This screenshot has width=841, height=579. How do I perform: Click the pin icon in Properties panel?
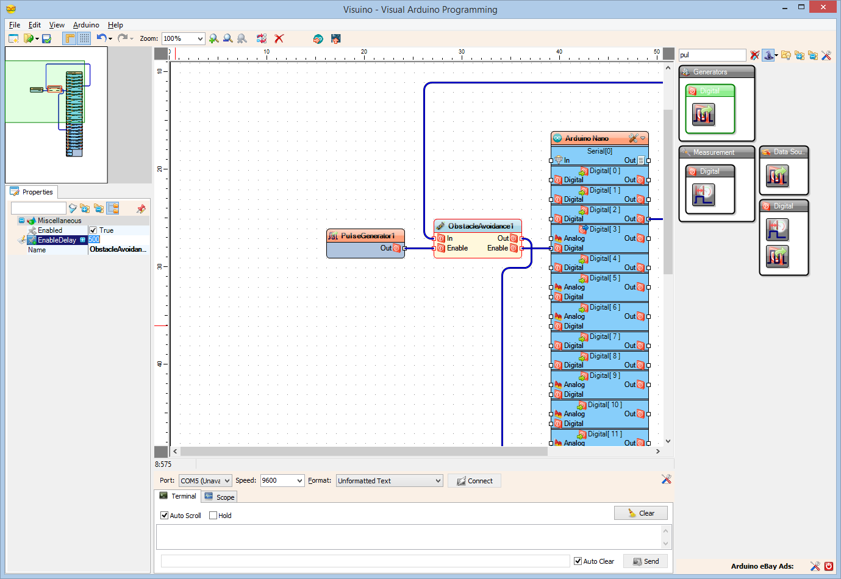tap(141, 208)
